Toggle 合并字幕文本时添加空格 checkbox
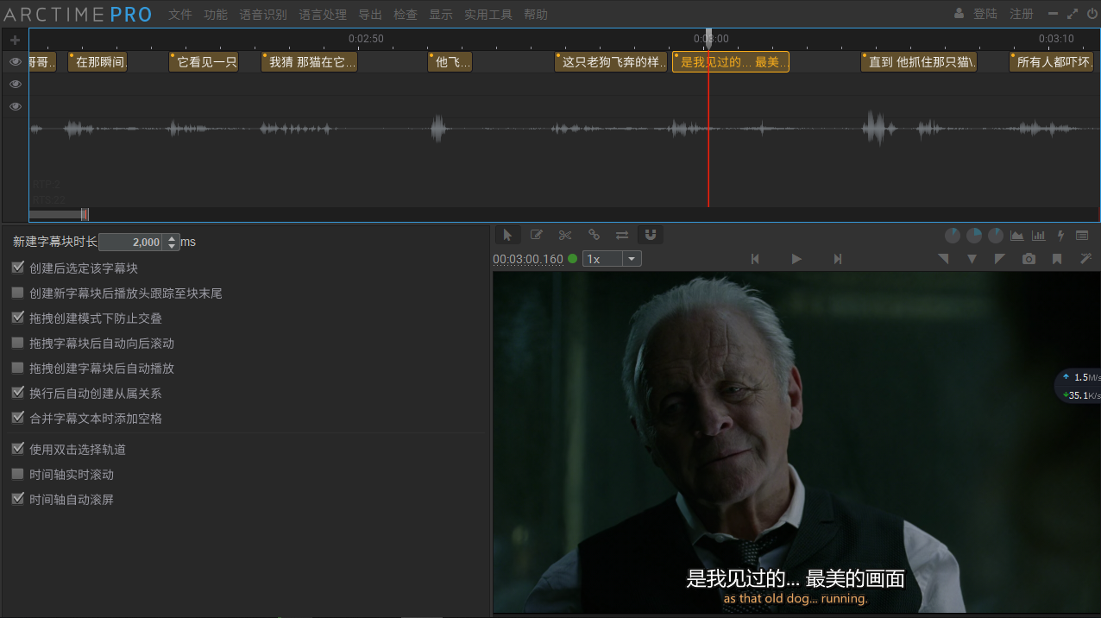Viewport: 1101px width, 618px height. 18,418
